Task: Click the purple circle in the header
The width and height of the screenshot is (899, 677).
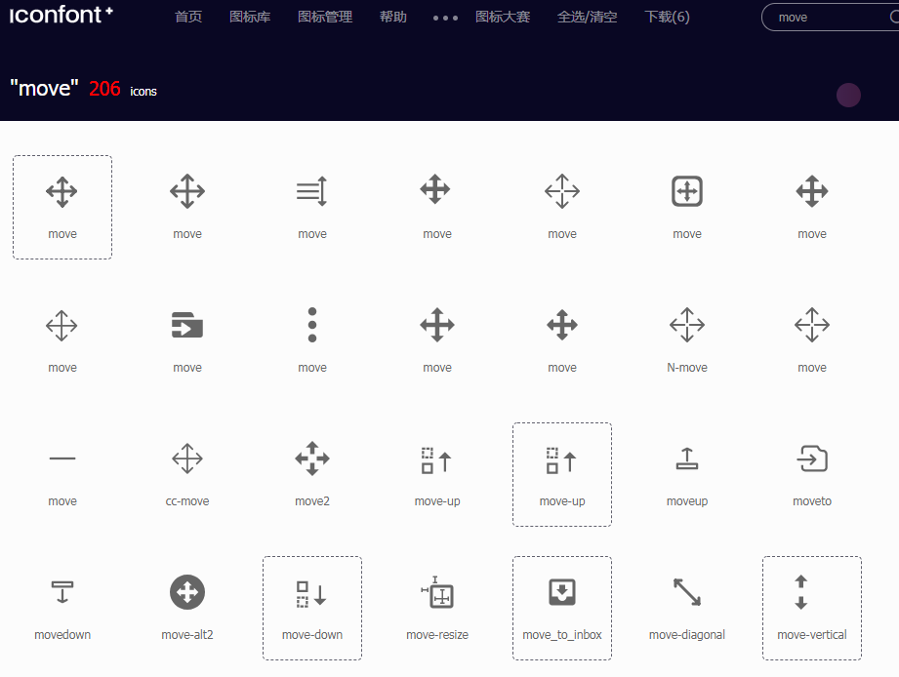Action: [x=849, y=95]
